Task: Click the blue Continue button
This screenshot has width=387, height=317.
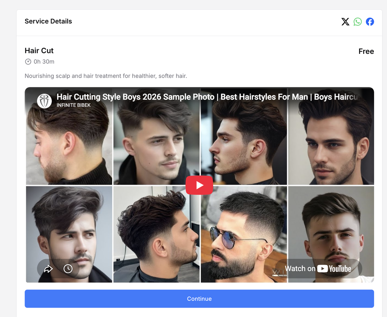Action: click(x=199, y=299)
